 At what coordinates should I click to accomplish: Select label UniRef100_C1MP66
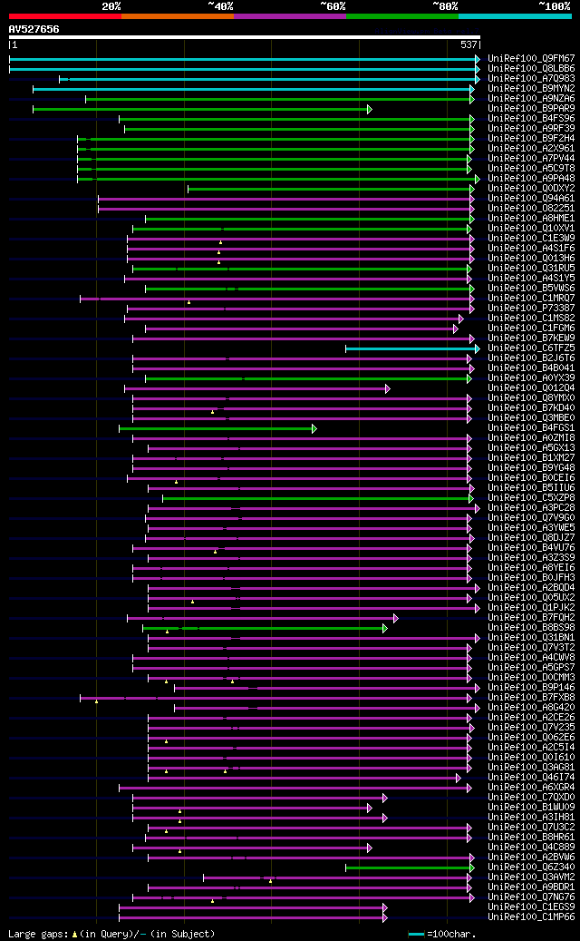pyautogui.click(x=531, y=917)
